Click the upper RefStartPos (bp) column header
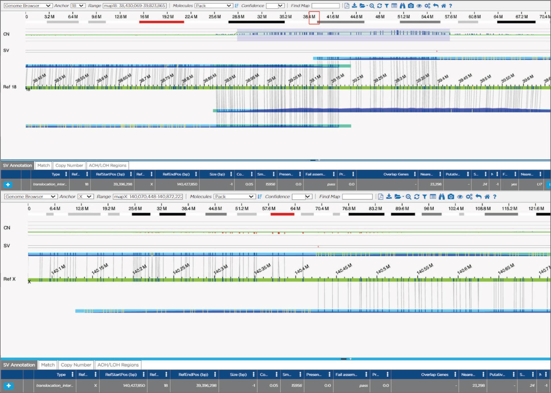 [x=110, y=174]
